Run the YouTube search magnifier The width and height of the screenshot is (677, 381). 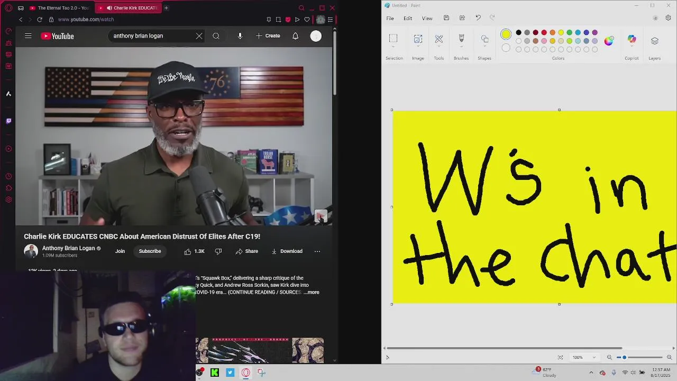coord(216,36)
